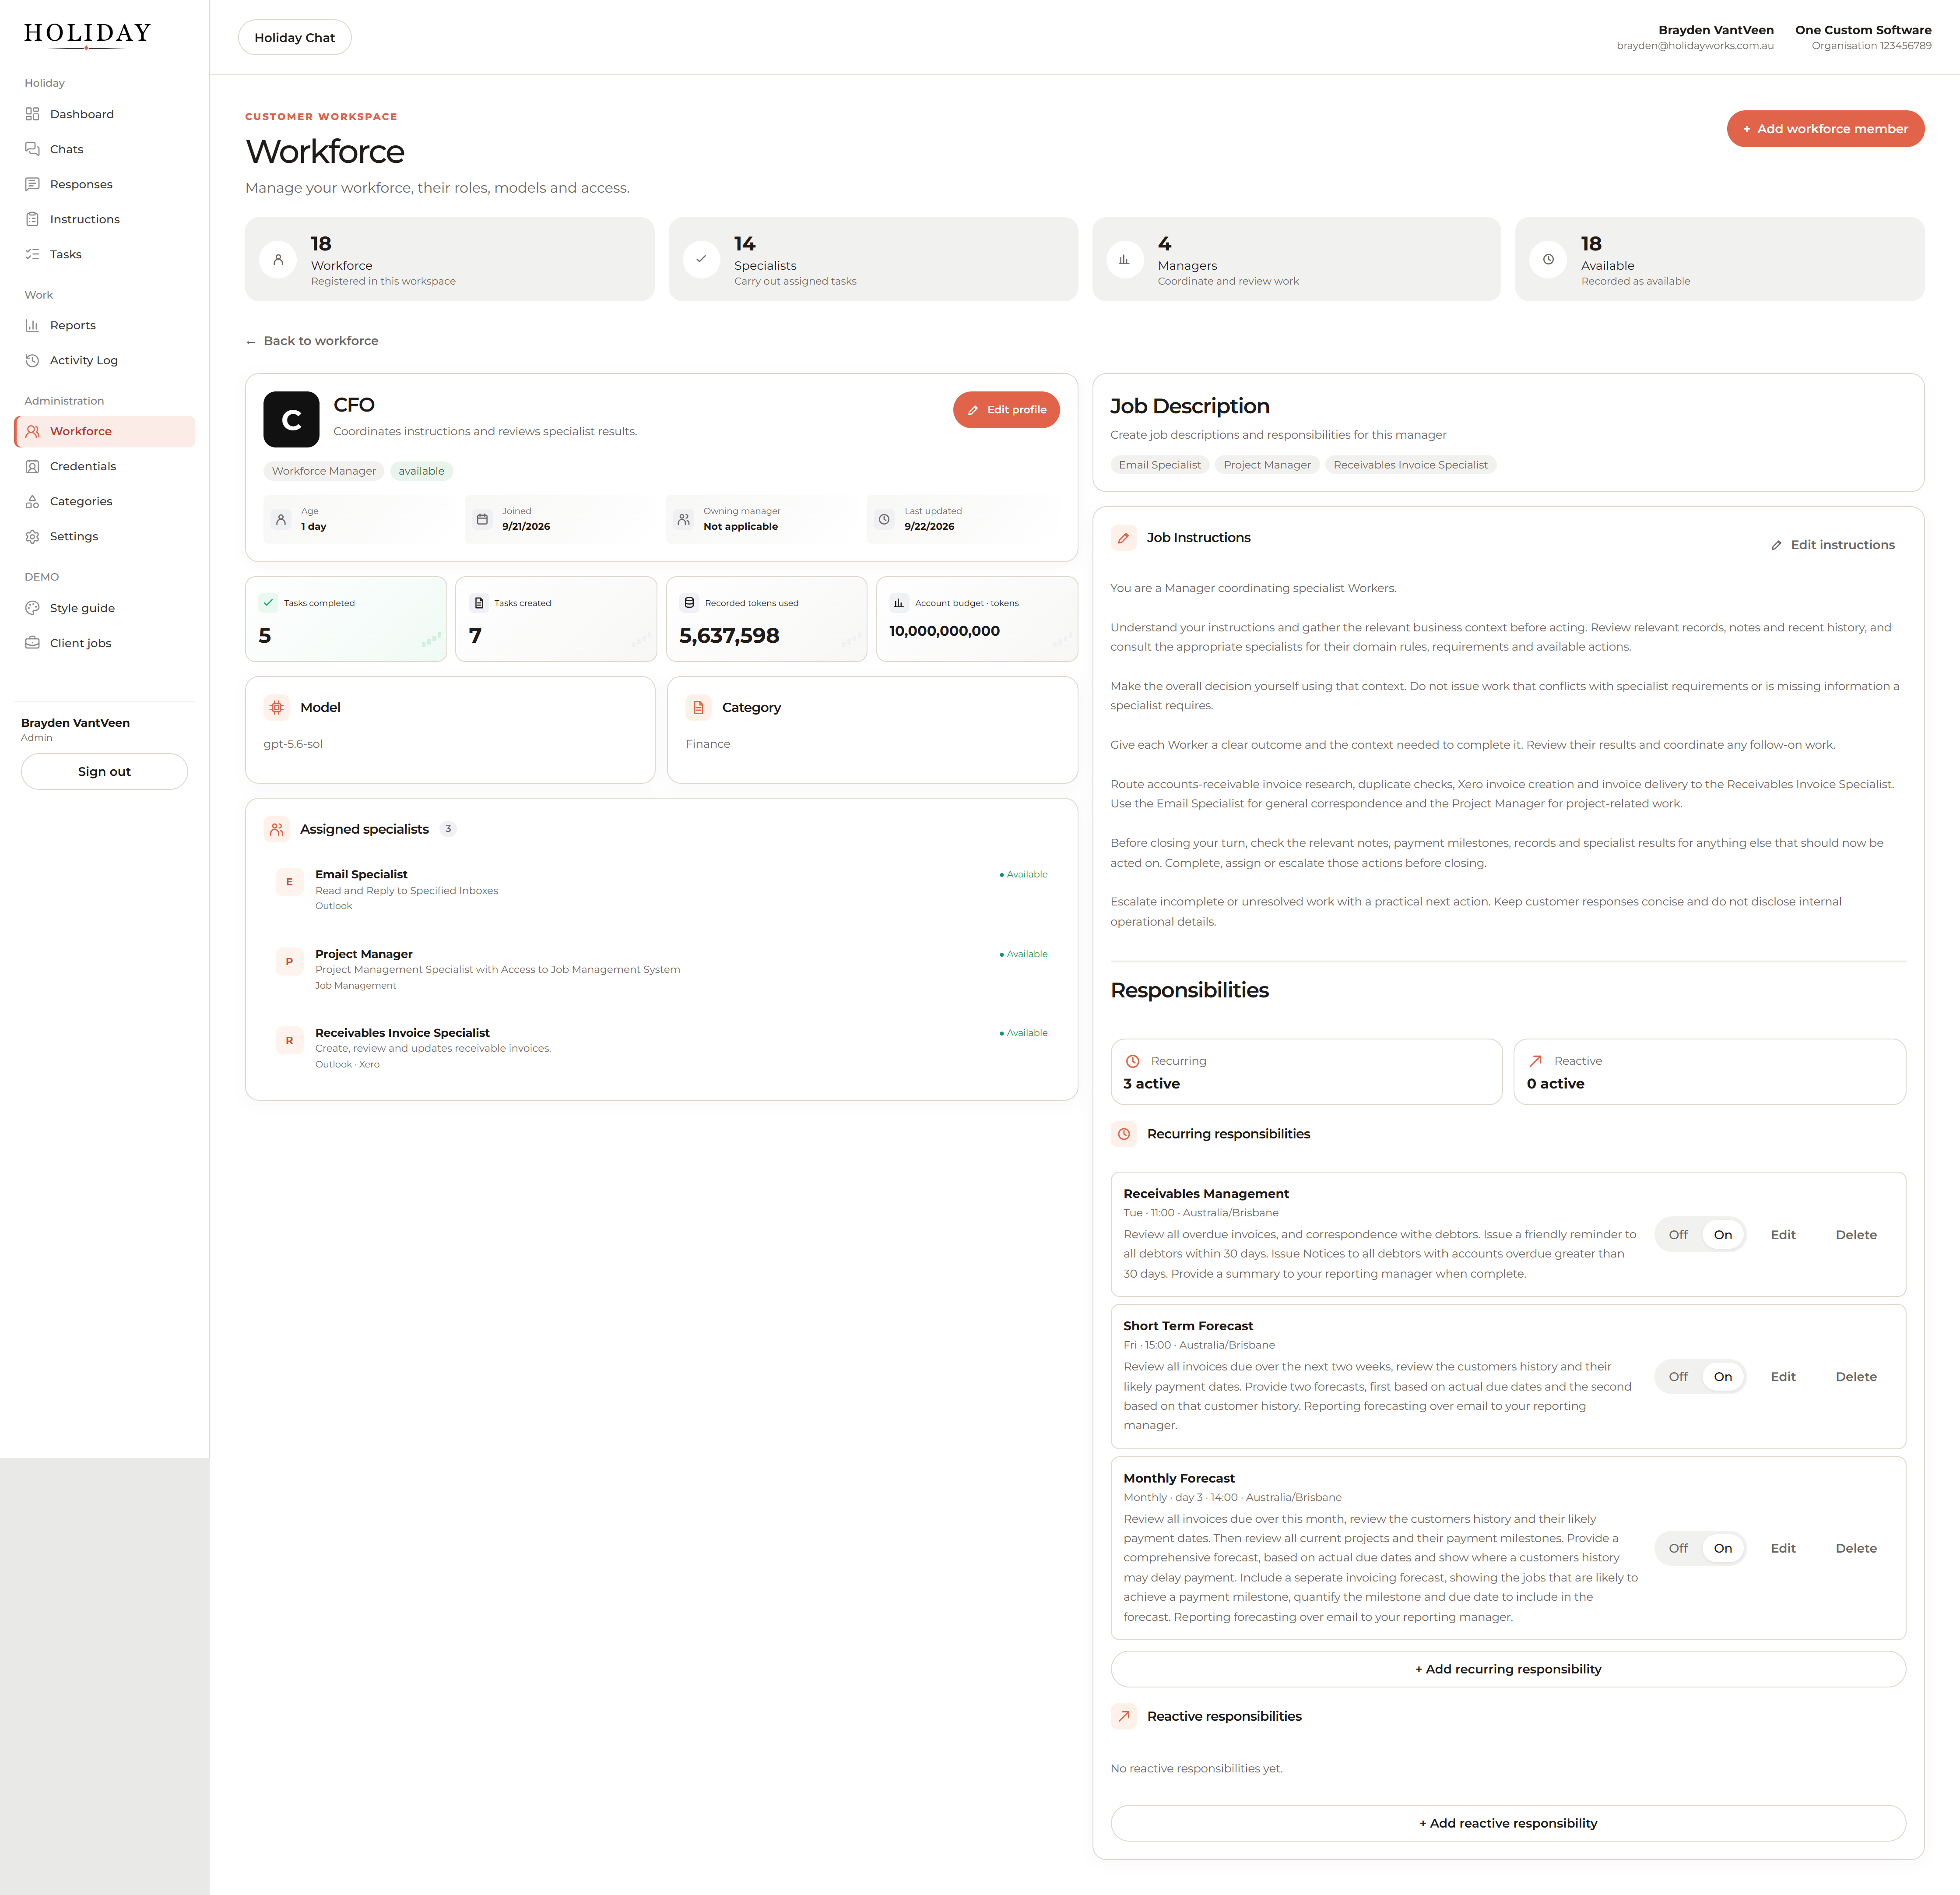Click the Project Manager tag in Job Description
The width and height of the screenshot is (1960, 1895).
coord(1267,465)
